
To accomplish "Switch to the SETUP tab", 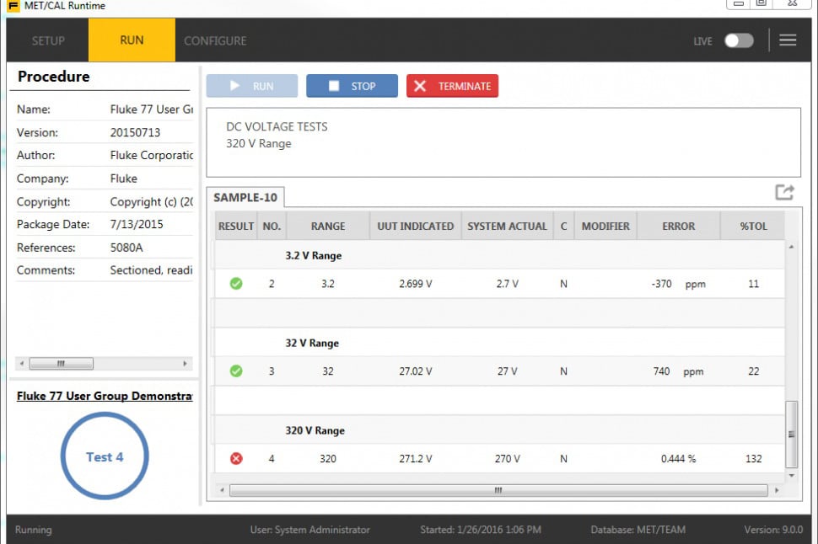I will coord(48,40).
